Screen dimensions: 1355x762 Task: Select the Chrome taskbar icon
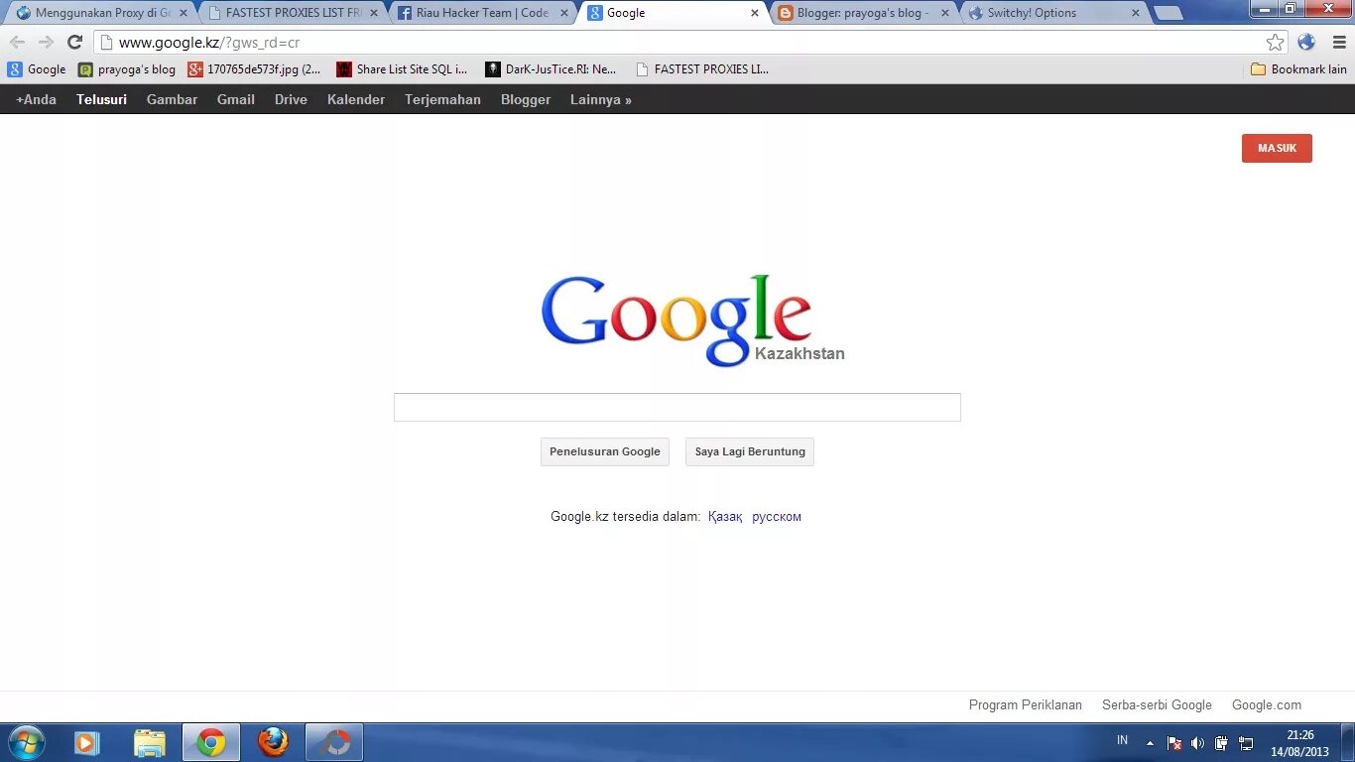211,742
